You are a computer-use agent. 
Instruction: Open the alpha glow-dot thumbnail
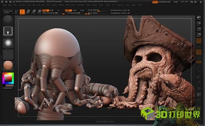tap(8, 43)
